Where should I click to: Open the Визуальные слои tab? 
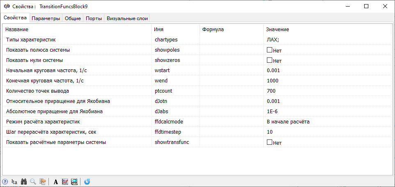(127, 18)
